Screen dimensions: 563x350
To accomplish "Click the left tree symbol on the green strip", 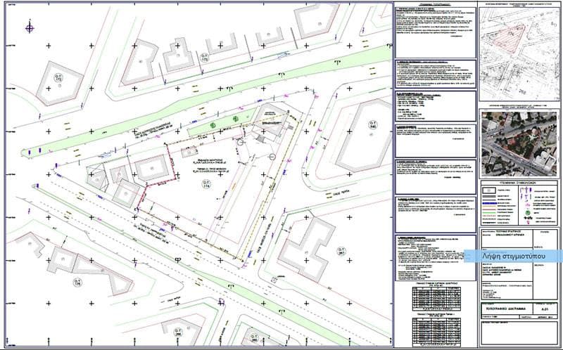I will click(x=213, y=125).
